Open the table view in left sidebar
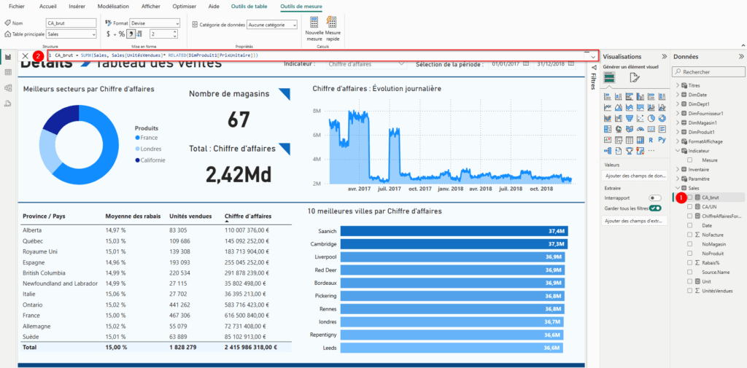 (8, 72)
